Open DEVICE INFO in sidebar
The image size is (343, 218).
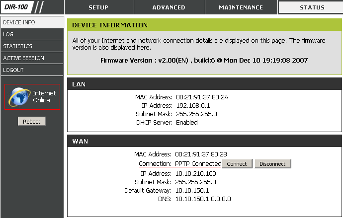[32, 22]
